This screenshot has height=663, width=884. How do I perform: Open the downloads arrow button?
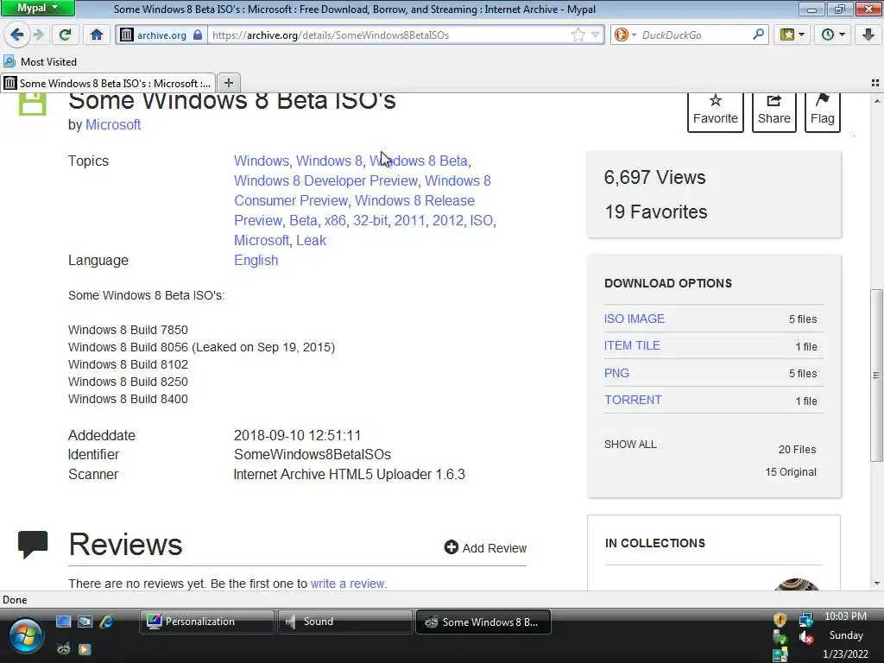(868, 35)
